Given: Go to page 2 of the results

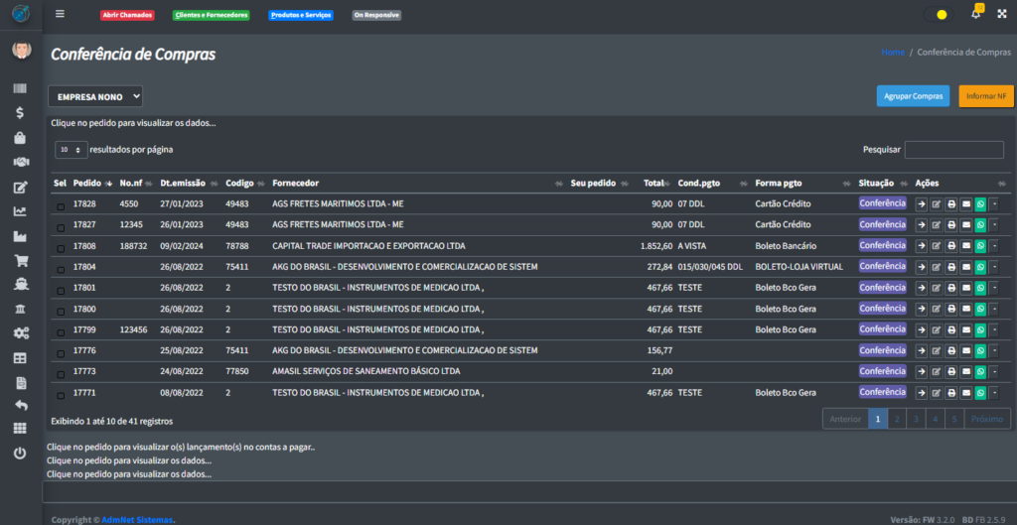Looking at the screenshot, I should (x=897, y=419).
